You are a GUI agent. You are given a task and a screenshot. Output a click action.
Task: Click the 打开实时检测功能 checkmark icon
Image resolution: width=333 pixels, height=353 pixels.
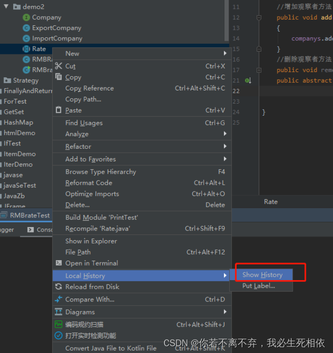pos(58,335)
